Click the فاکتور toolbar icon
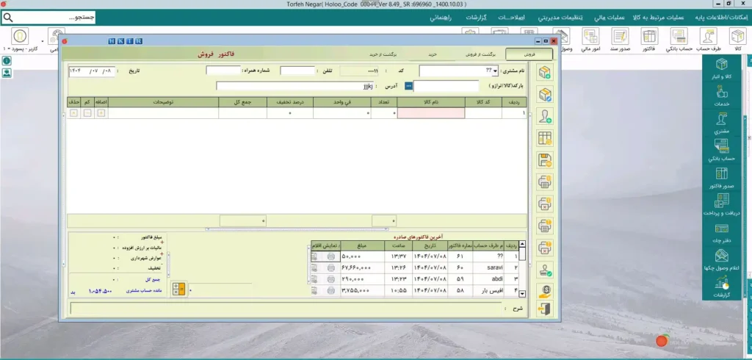 tap(648, 40)
